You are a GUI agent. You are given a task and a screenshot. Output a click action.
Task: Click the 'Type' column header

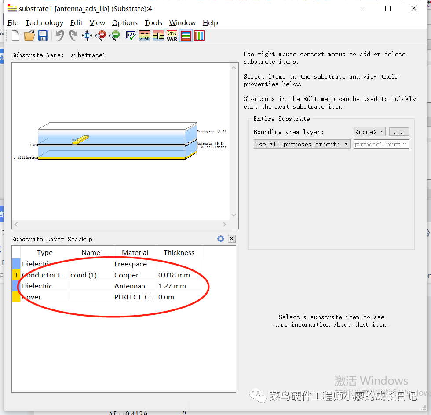pos(44,253)
